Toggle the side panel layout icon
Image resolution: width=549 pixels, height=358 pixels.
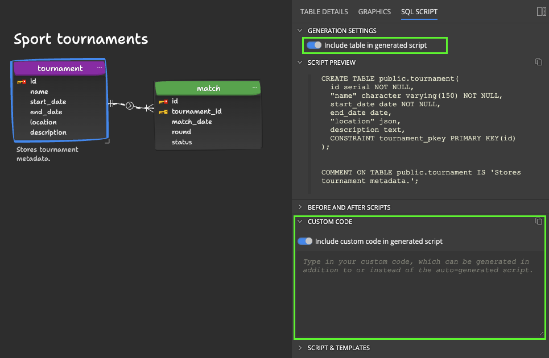[x=541, y=11]
